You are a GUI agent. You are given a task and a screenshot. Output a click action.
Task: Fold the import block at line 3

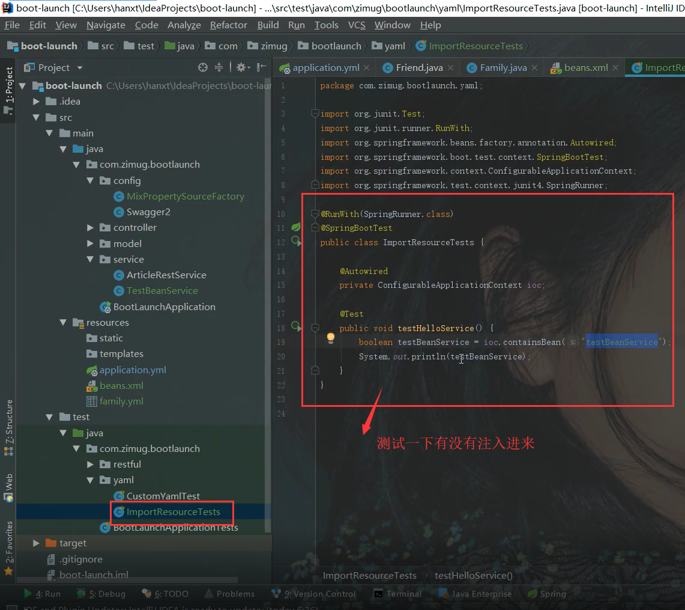[315, 114]
